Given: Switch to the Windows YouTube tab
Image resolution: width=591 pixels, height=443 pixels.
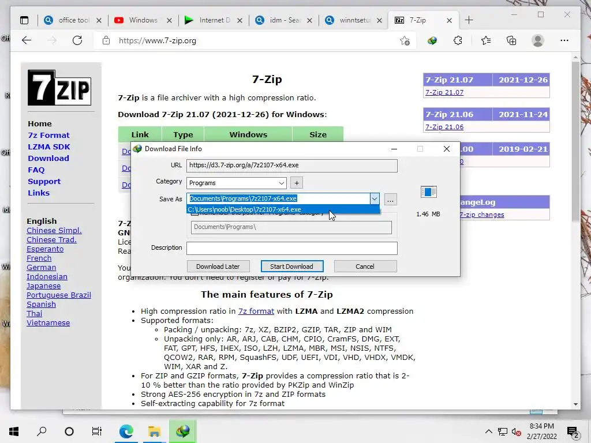Looking at the screenshot, I should [x=143, y=20].
